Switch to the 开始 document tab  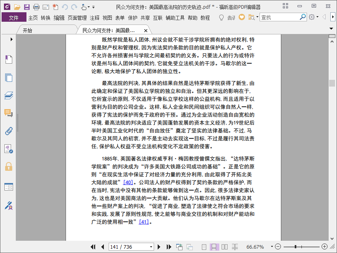[28, 30]
